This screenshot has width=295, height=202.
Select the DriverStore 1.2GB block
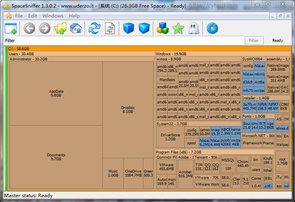[171, 137]
